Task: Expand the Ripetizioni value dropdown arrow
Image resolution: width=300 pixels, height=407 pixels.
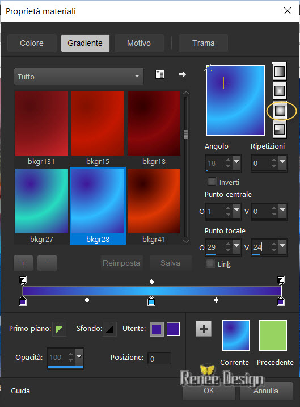Action: tap(282, 162)
